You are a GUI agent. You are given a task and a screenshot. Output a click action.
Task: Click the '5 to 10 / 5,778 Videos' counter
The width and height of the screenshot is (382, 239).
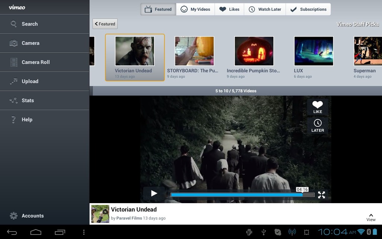pos(236,91)
